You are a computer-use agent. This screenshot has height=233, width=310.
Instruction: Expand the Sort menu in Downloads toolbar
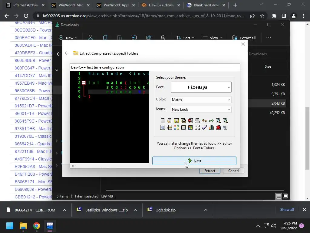(x=185, y=38)
